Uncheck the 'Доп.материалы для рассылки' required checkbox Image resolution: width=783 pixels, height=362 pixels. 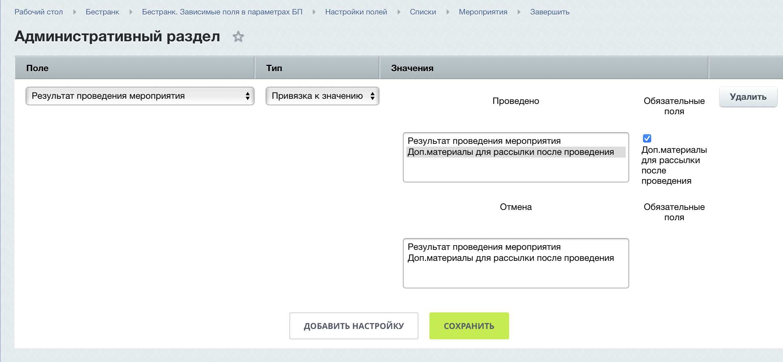click(x=647, y=138)
